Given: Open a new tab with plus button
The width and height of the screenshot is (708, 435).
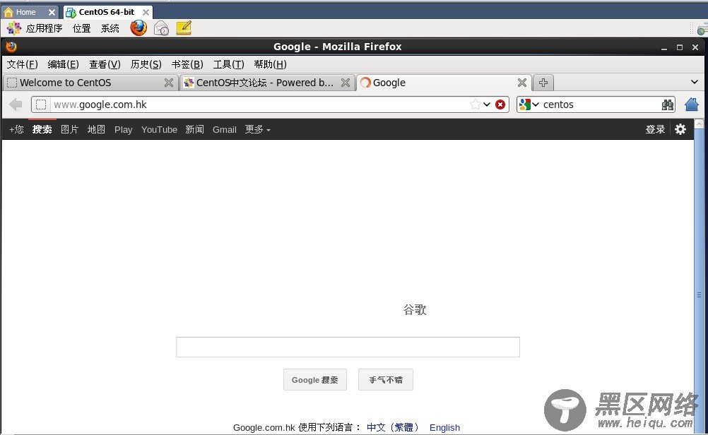Looking at the screenshot, I should point(543,83).
